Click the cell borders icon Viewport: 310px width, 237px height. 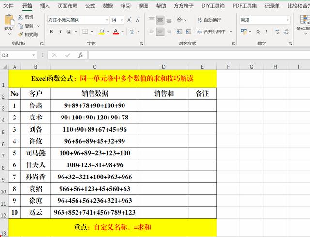85,31
